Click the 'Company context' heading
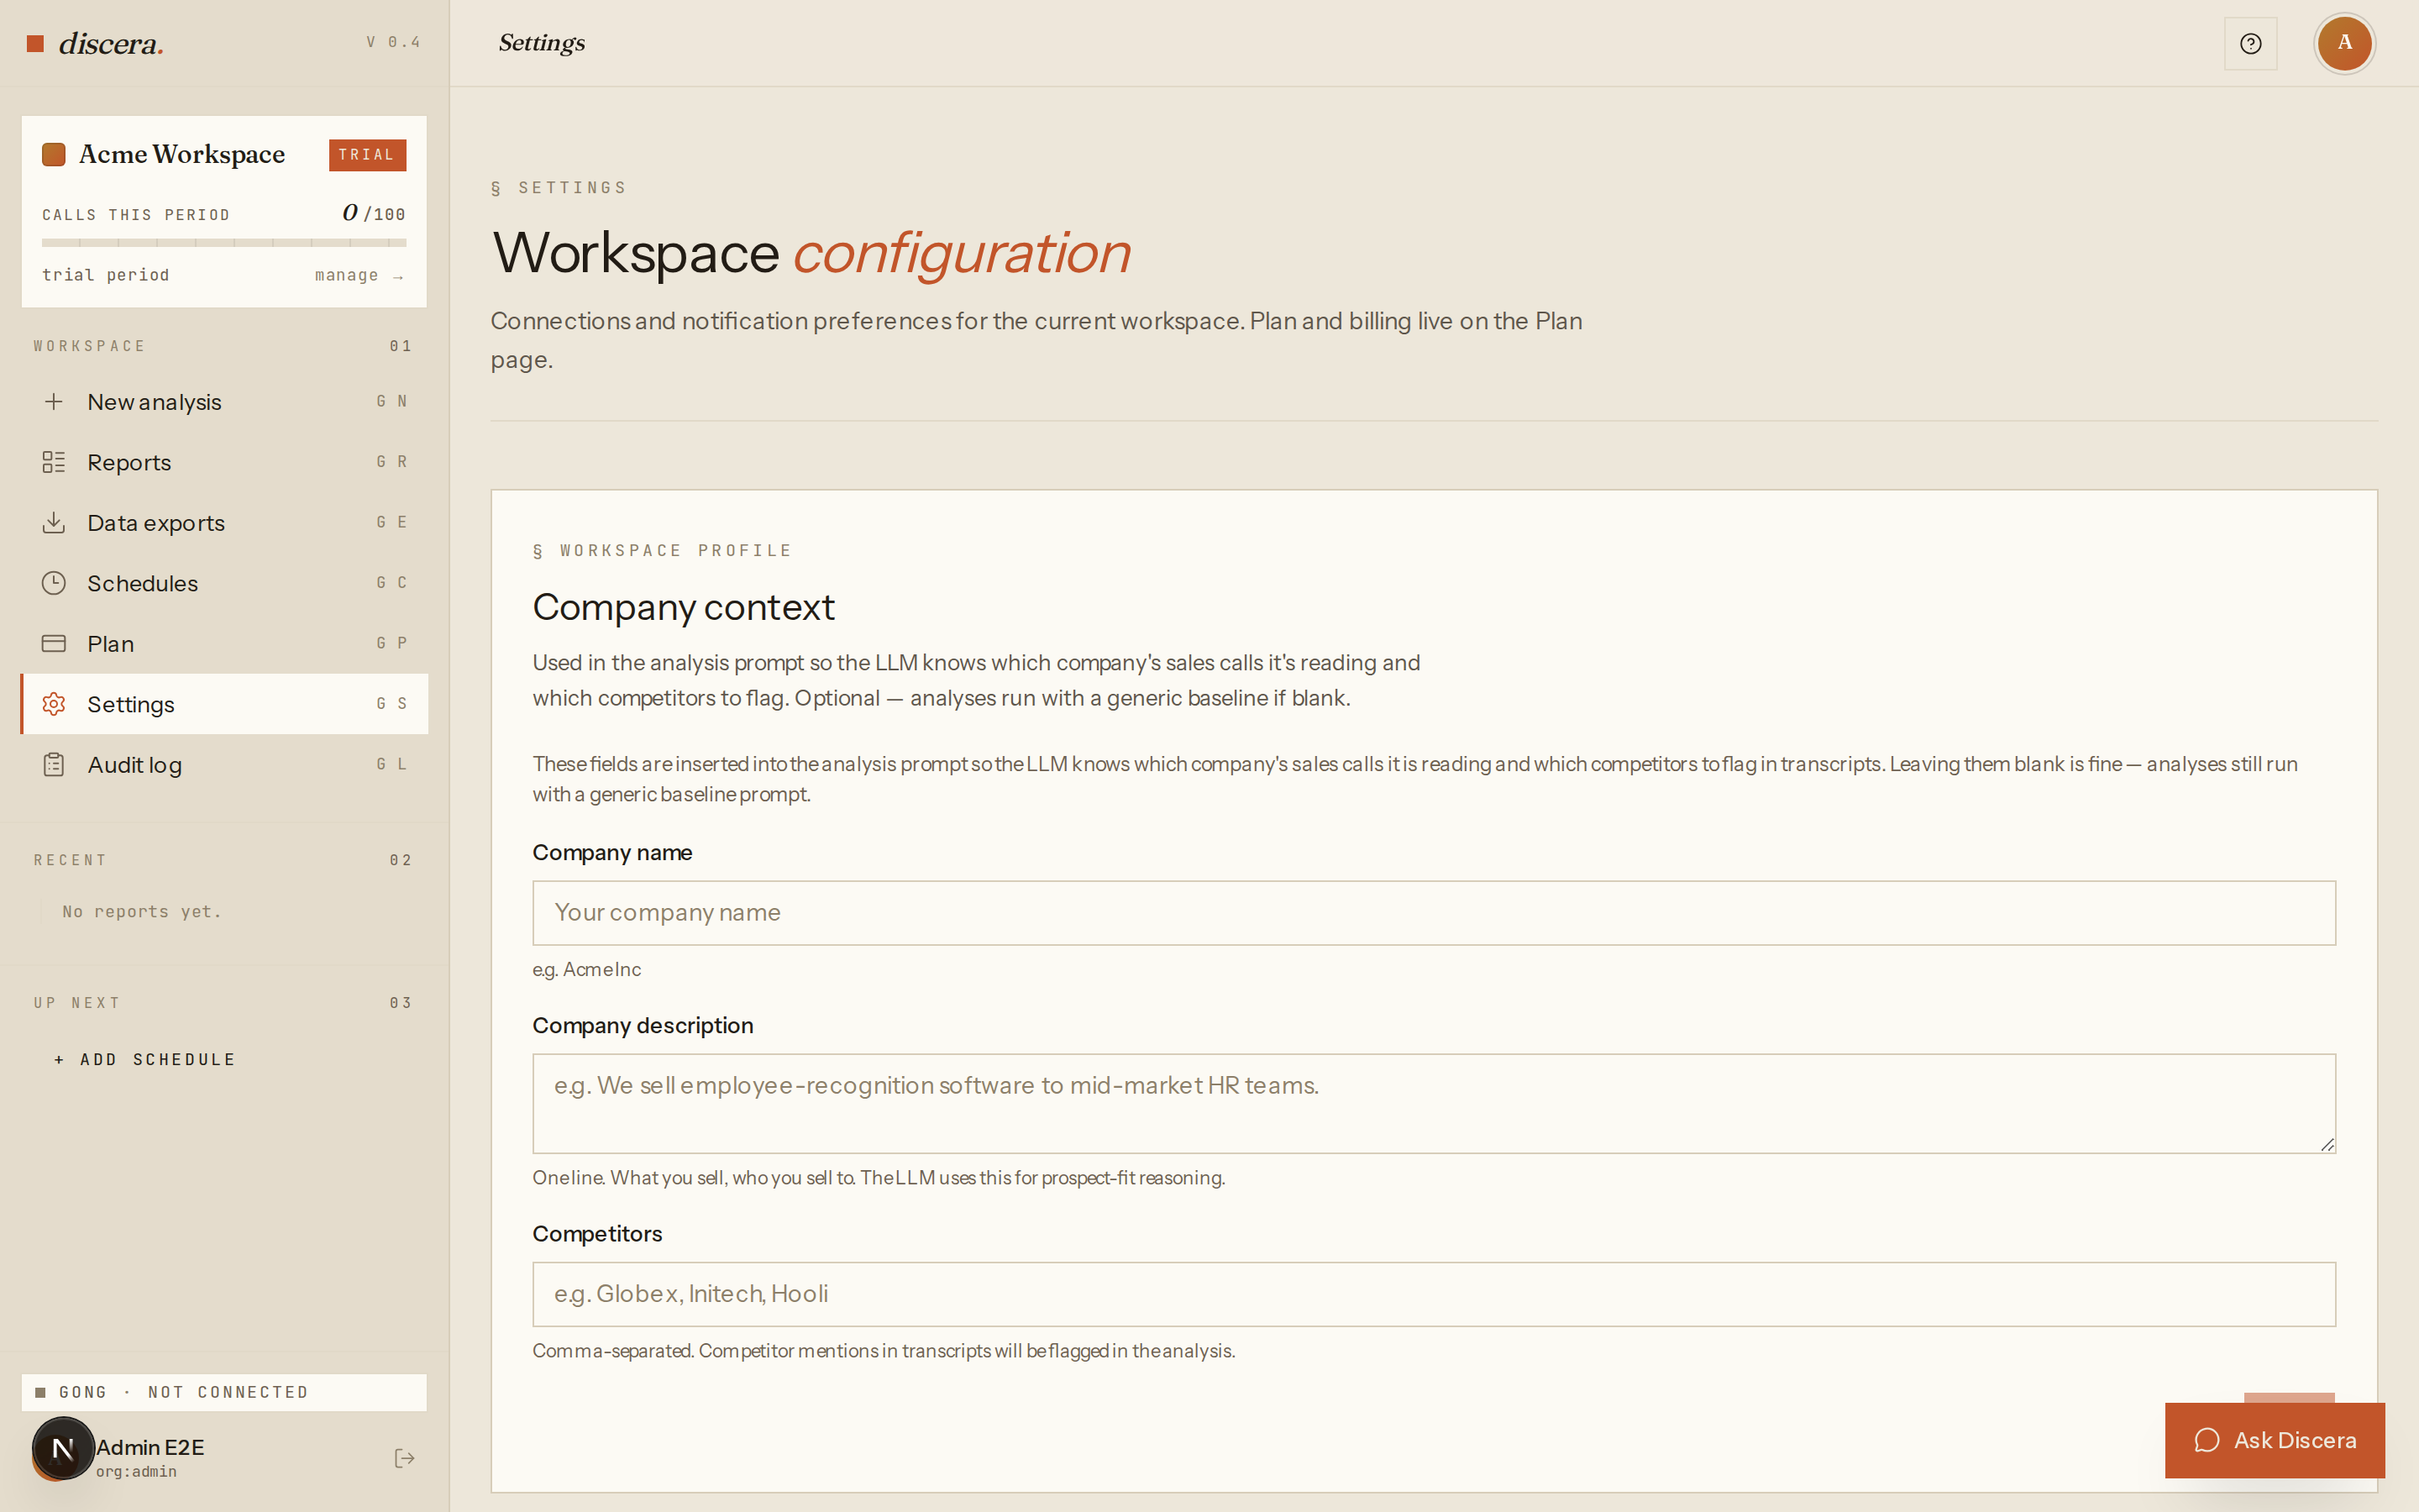2419x1512 pixels. (x=684, y=607)
